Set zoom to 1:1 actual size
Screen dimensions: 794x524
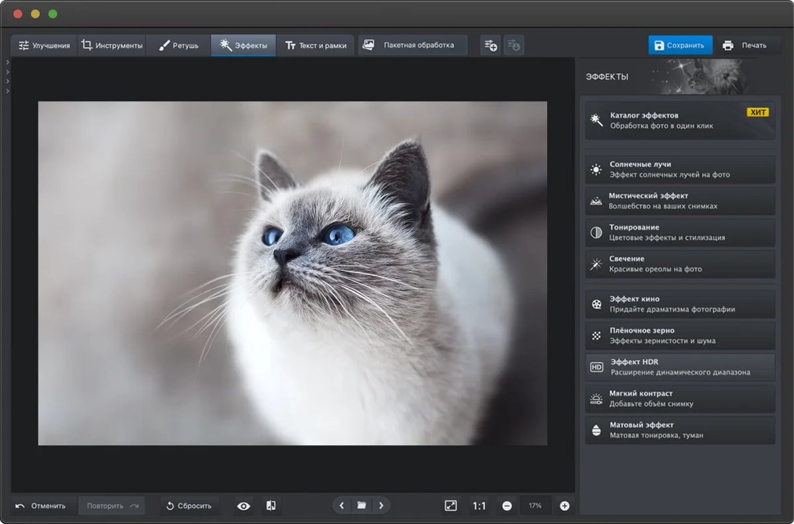pos(479,506)
